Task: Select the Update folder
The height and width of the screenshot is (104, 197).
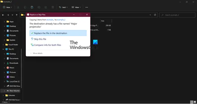Action: (12, 40)
